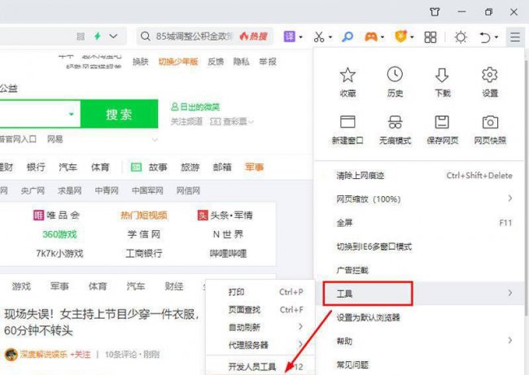Viewport: 529px width, 375px height.
Task: Click the shirt skin icon in title bar
Action: pos(435,12)
